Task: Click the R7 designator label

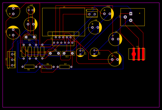Action: [x=66, y=64]
